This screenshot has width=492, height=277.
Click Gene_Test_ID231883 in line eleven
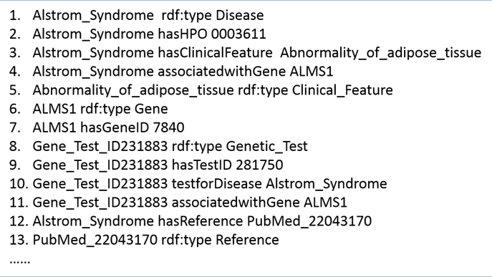tap(100, 203)
